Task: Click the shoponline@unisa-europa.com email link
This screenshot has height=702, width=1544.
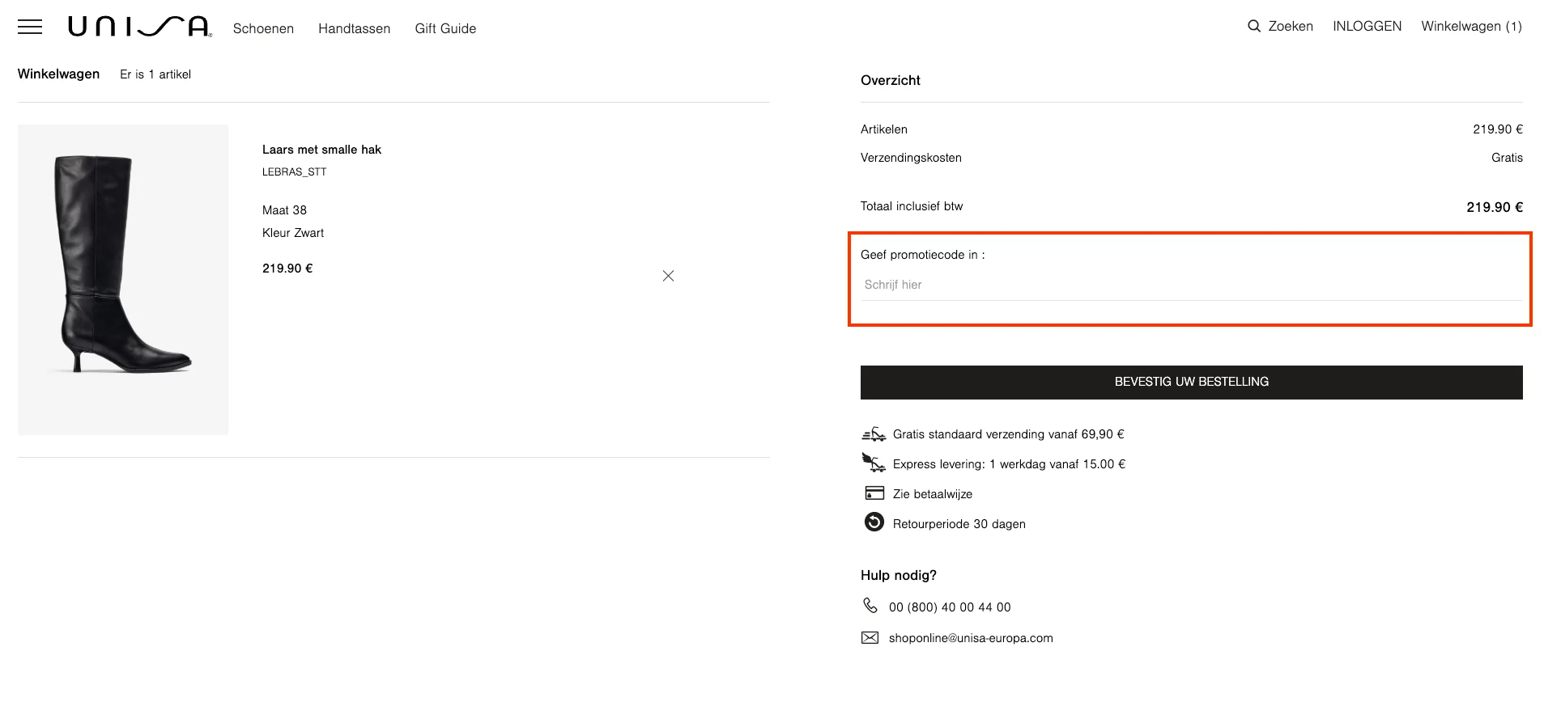Action: (x=971, y=638)
